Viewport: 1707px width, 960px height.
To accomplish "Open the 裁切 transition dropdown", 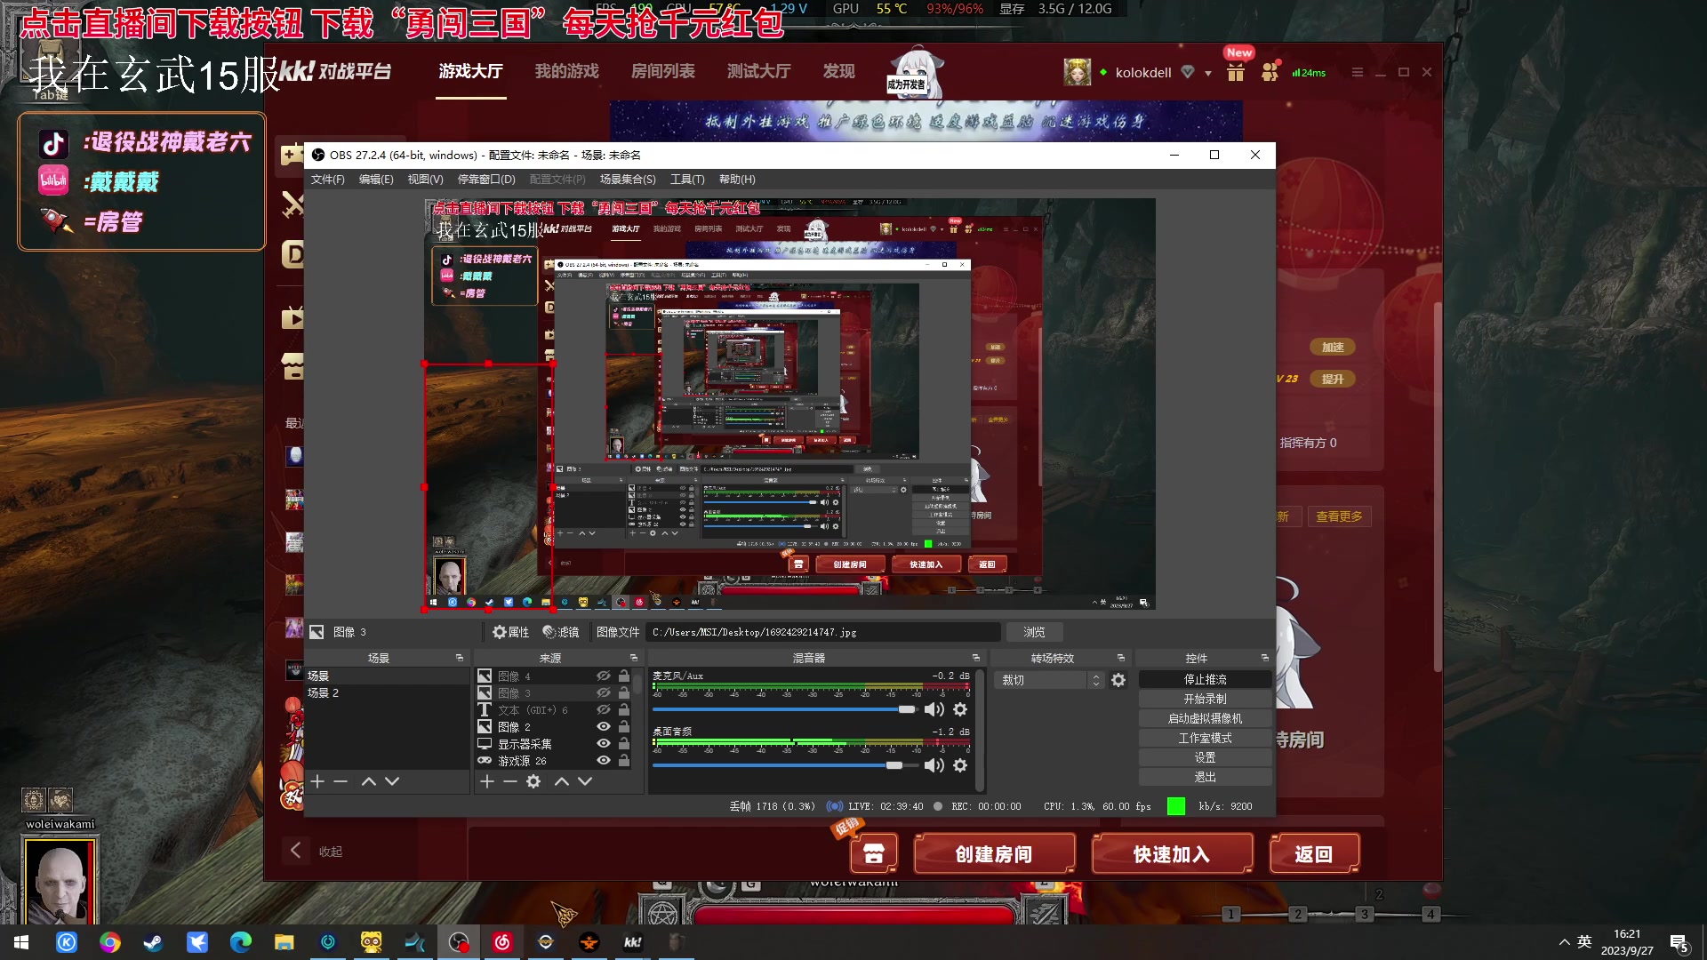I will [1049, 680].
